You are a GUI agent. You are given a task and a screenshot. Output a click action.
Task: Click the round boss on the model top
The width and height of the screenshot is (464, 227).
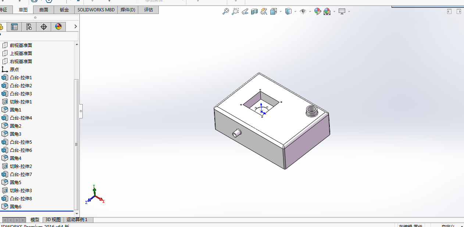pyautogui.click(x=312, y=110)
